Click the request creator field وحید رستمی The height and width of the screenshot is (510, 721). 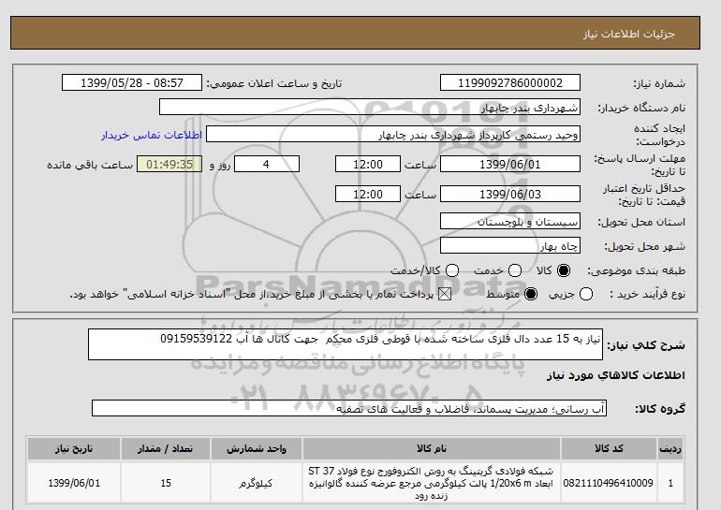click(x=393, y=135)
